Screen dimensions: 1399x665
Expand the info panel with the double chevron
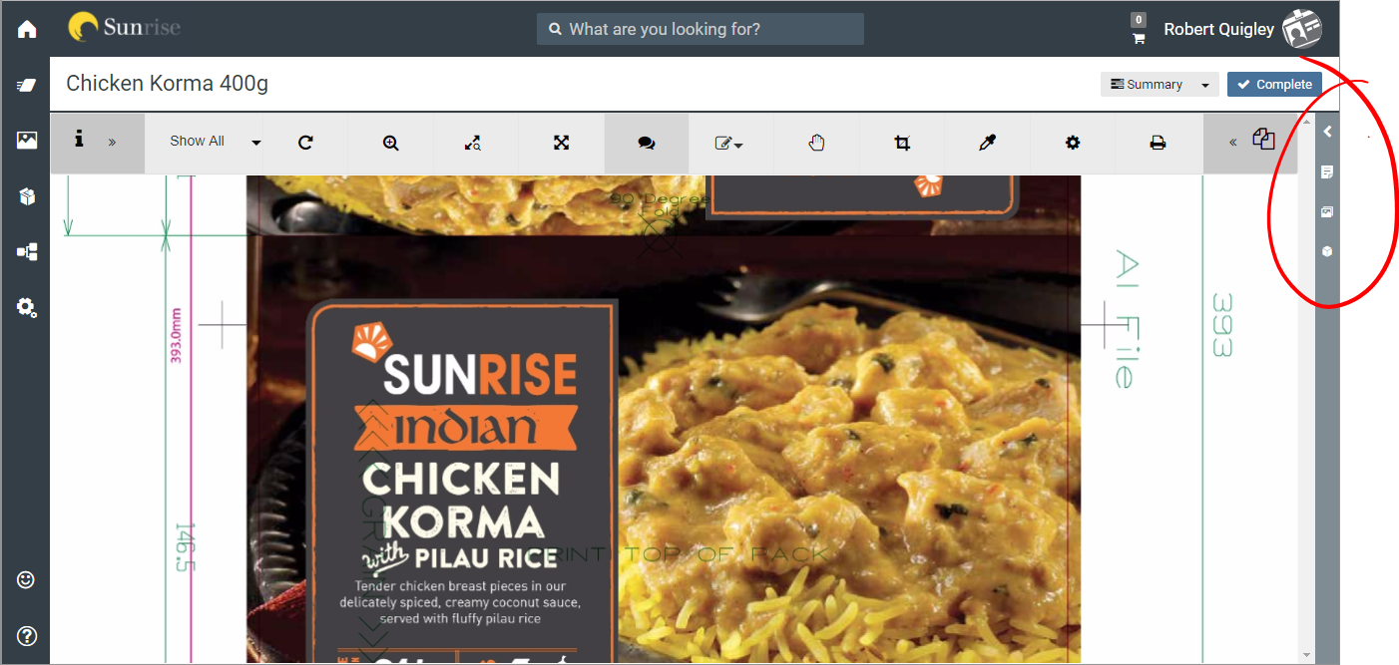click(112, 143)
